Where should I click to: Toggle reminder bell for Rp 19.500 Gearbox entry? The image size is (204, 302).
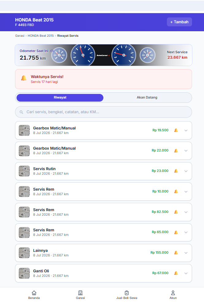[176, 130]
